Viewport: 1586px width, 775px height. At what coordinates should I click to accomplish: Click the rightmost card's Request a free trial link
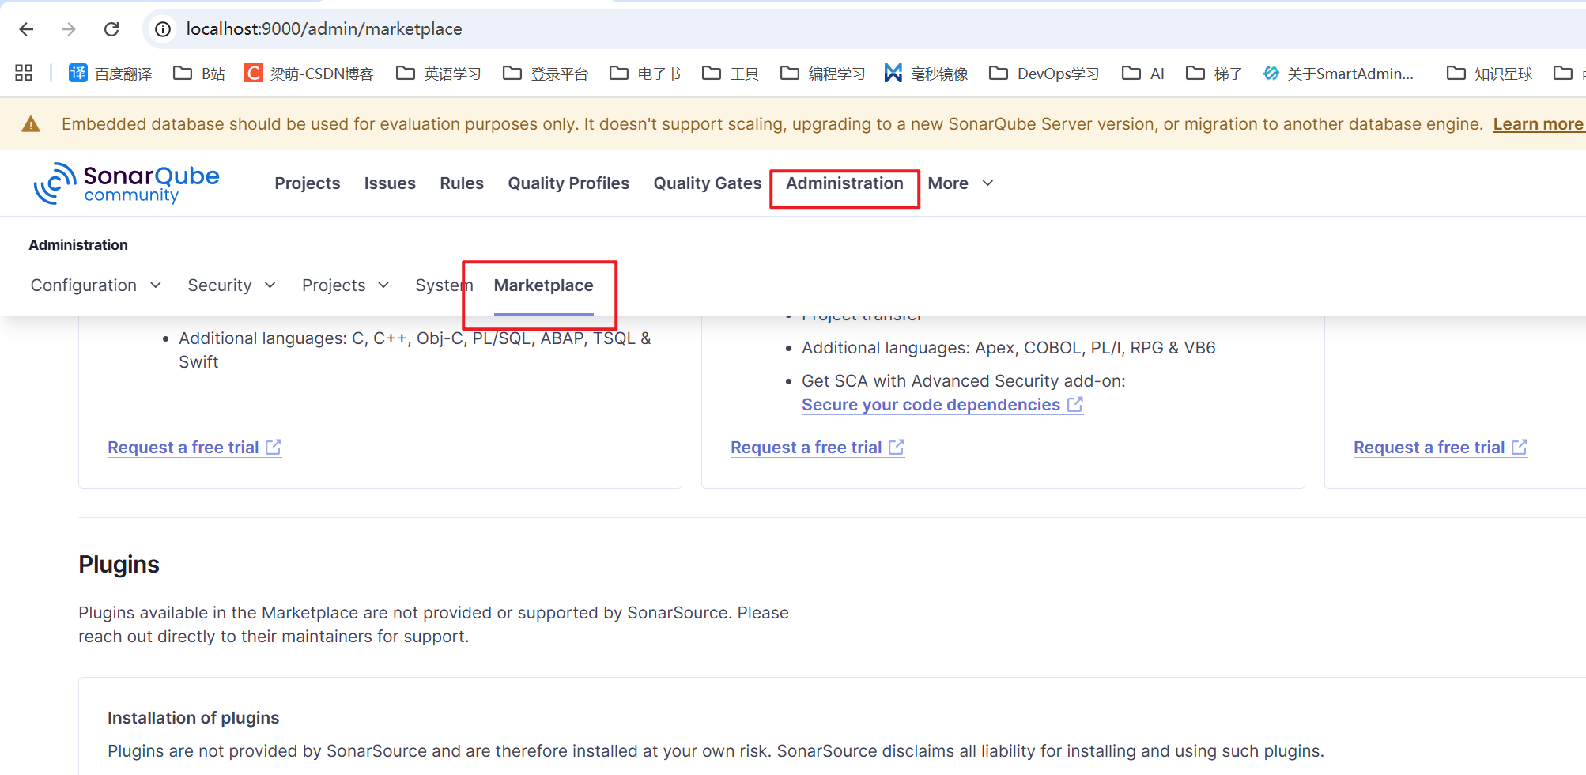coord(1441,448)
